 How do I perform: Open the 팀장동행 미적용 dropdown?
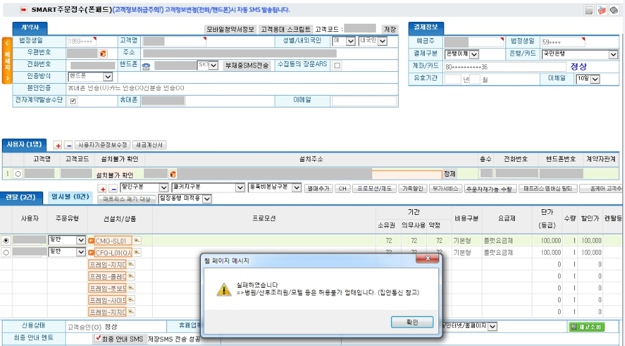[x=185, y=199]
